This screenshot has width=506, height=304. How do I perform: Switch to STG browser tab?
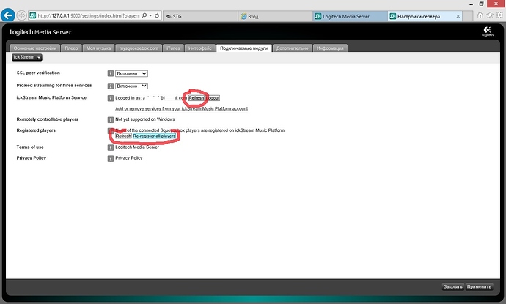click(201, 16)
